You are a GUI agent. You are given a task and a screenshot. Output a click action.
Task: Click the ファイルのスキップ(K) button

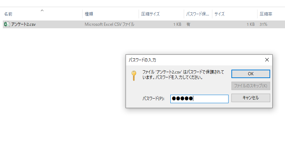[250, 86]
